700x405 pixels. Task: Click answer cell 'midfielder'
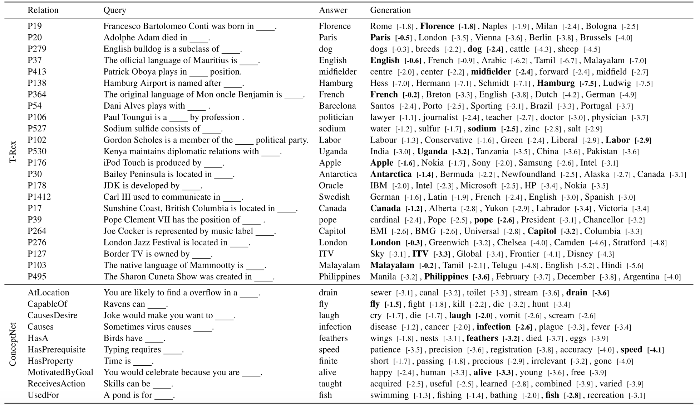[337, 72]
